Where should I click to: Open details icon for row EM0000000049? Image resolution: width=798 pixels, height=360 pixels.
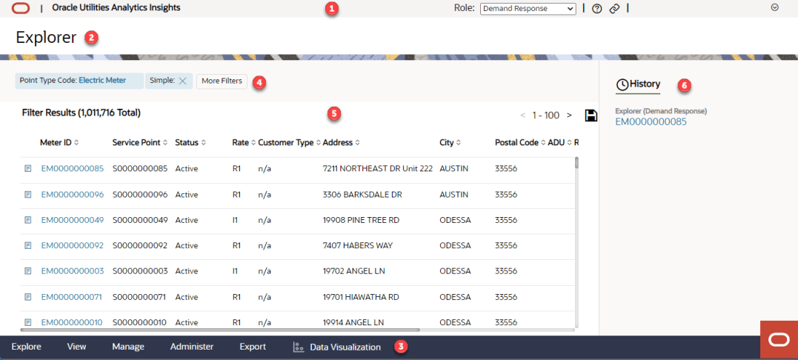tap(28, 220)
